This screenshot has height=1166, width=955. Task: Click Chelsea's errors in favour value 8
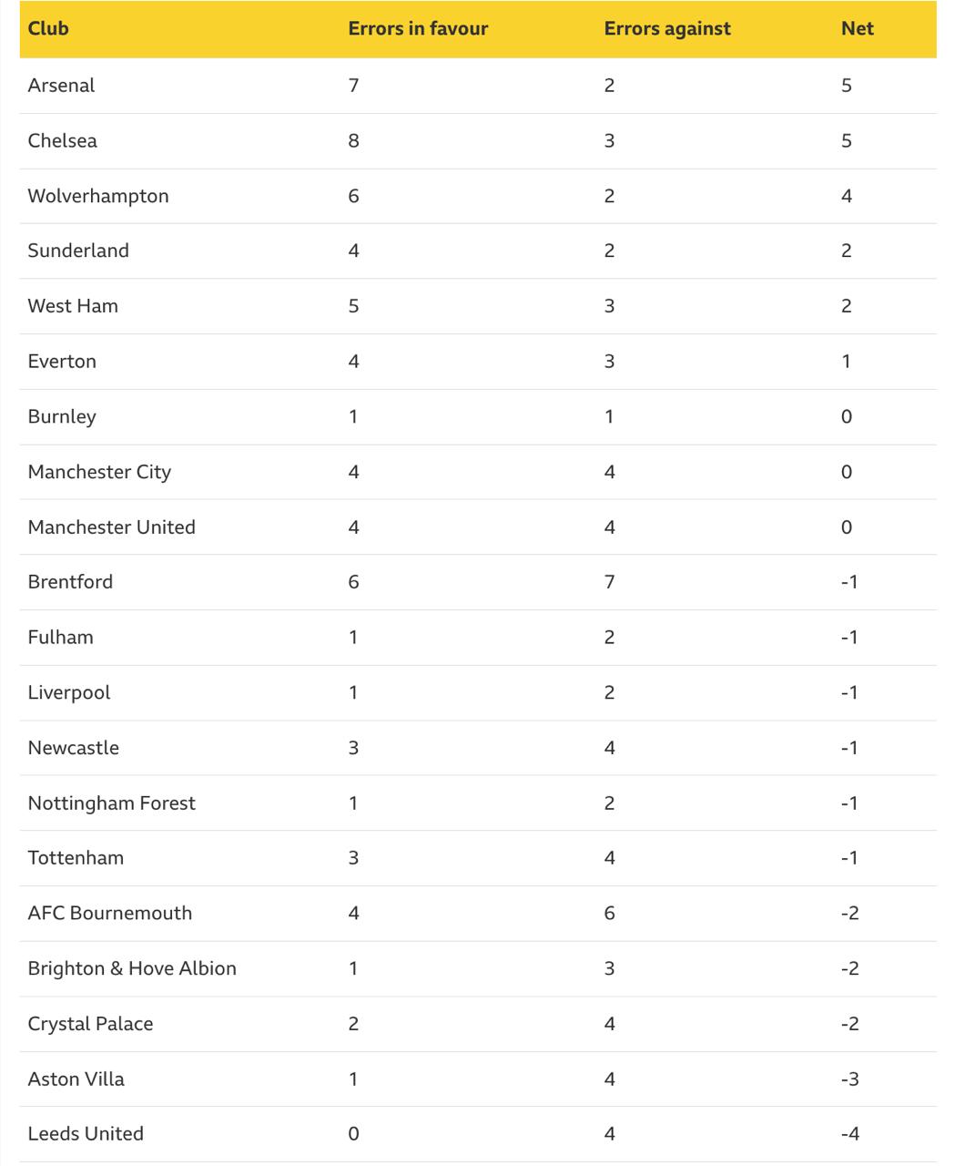pos(354,140)
